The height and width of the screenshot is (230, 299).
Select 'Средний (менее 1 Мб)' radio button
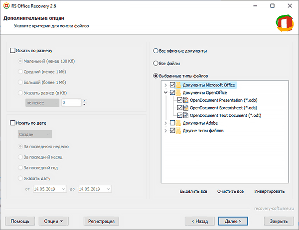(x=20, y=72)
